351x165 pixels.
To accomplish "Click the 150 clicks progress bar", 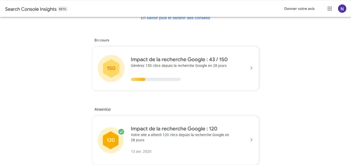I will [x=156, y=79].
